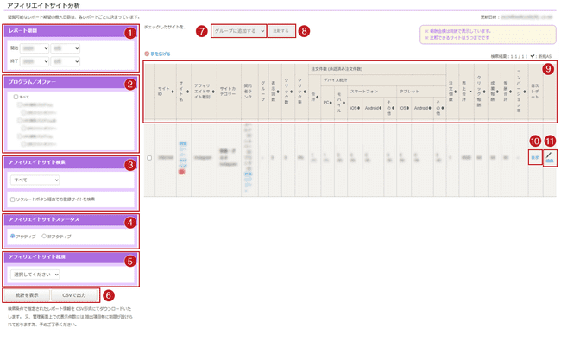Open the 選択してください site type dropdown
561x341 pixels.
click(x=35, y=275)
